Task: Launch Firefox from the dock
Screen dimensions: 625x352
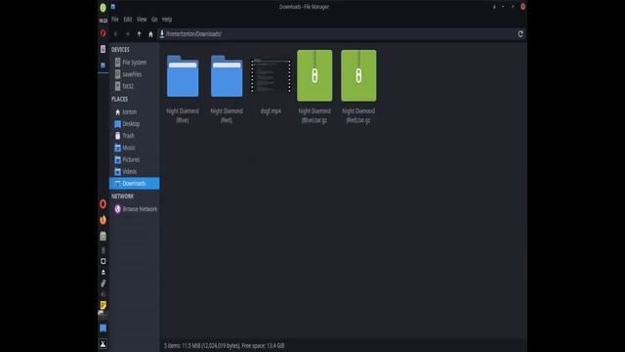Action: 103,220
